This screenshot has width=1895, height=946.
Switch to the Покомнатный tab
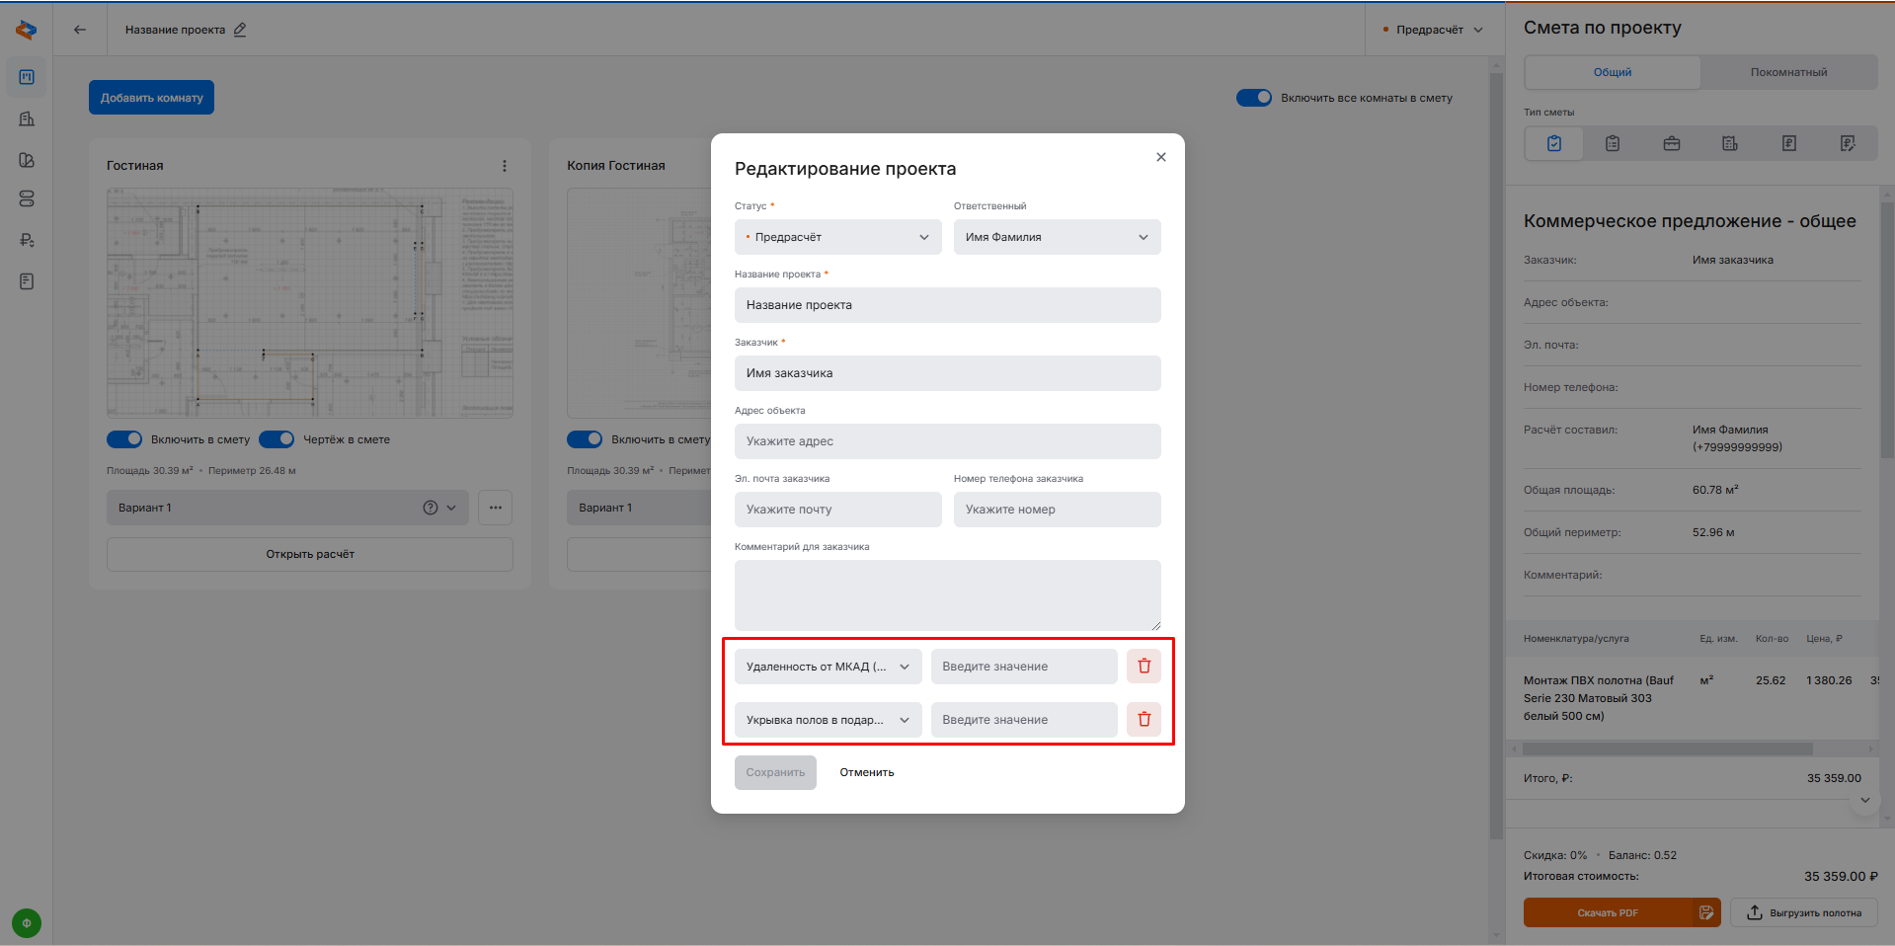click(1788, 72)
